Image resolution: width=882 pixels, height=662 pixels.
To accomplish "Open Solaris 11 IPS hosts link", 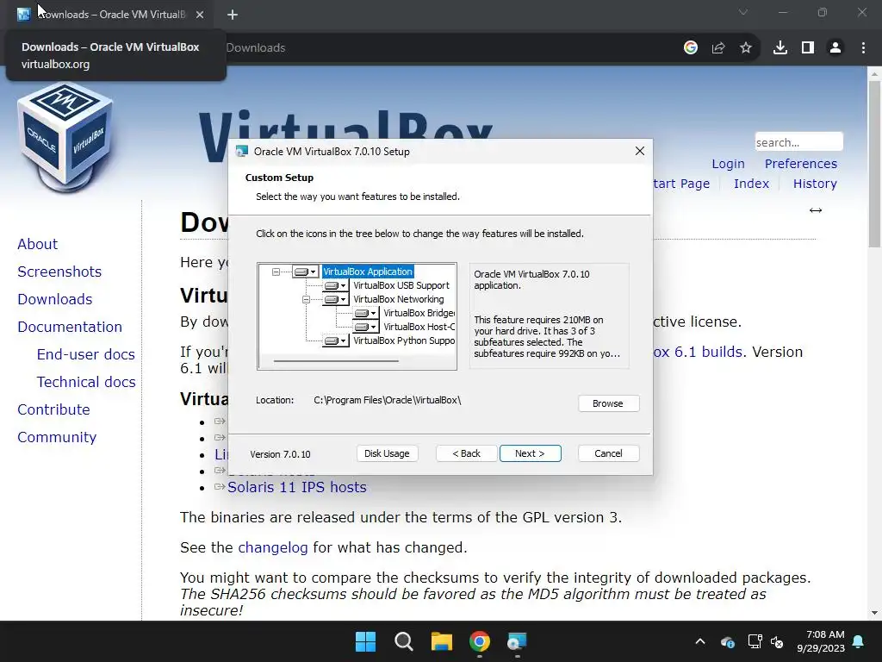I will (x=297, y=488).
